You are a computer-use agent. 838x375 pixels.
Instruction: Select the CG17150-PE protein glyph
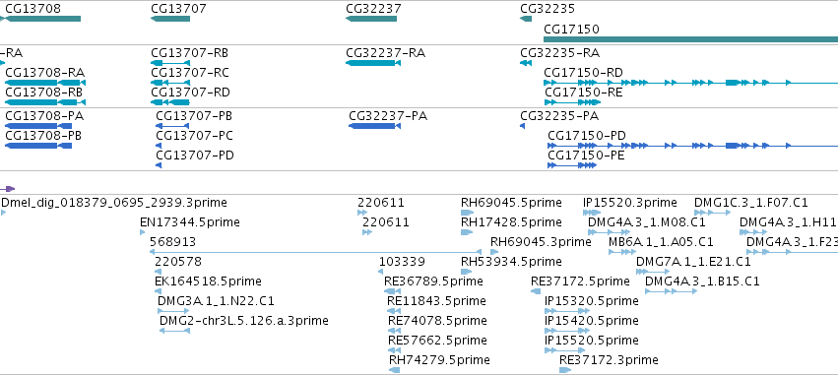(x=572, y=165)
